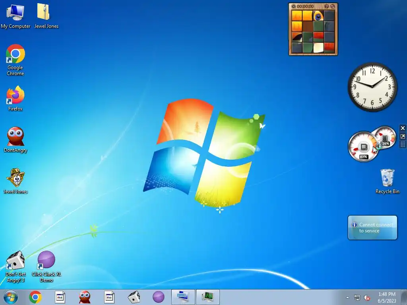The image size is (407, 305).
Task: Select the Don't Get Angry! 3 dice shortcut
Action: tap(16, 266)
